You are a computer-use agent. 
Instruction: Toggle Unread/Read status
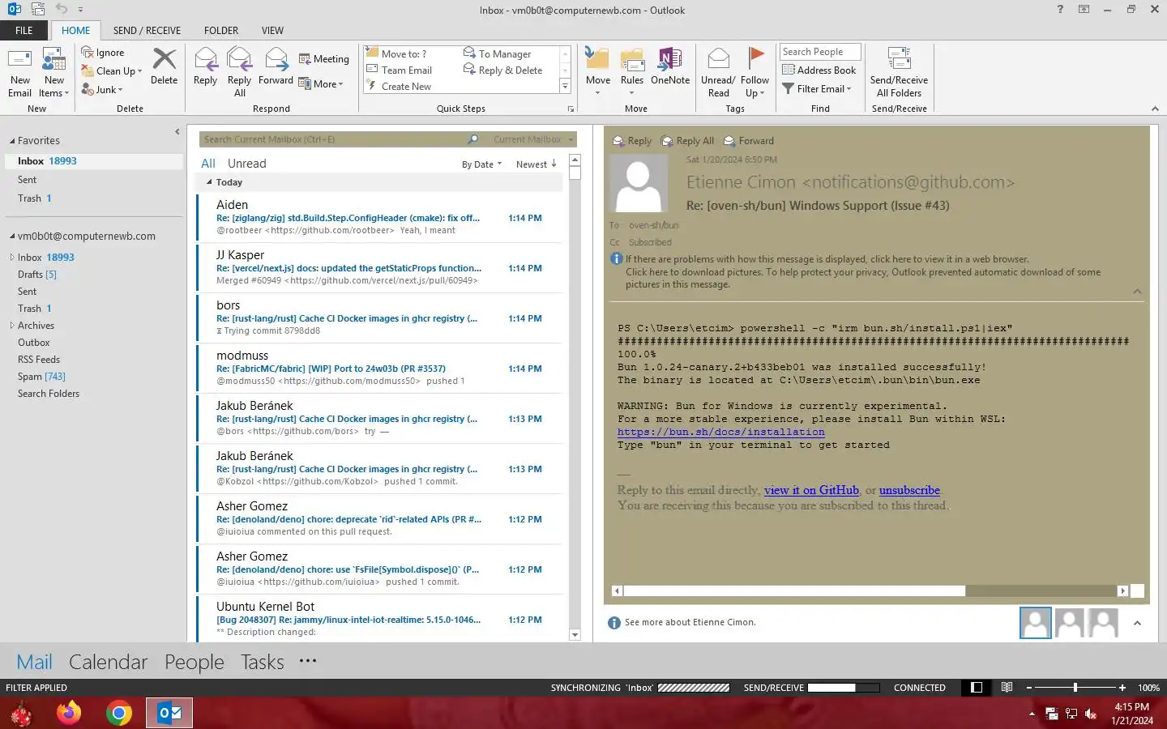[x=718, y=73]
